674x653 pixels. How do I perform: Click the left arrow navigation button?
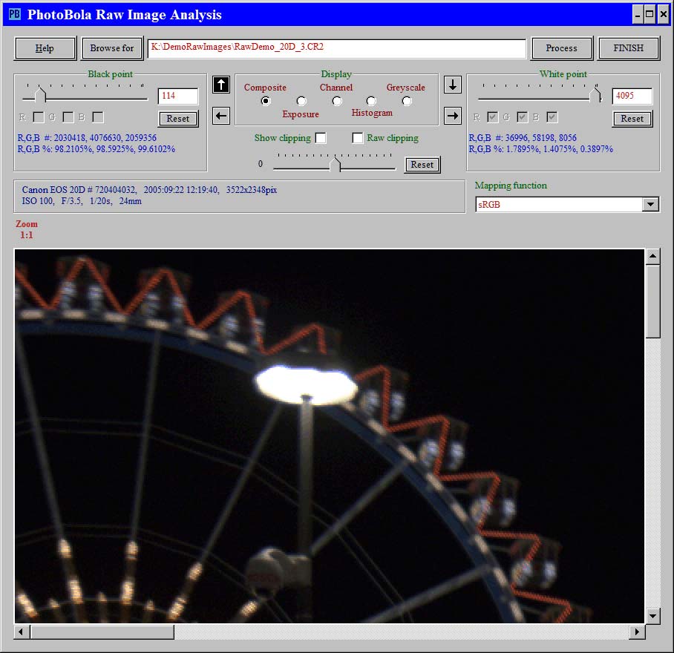click(x=221, y=115)
